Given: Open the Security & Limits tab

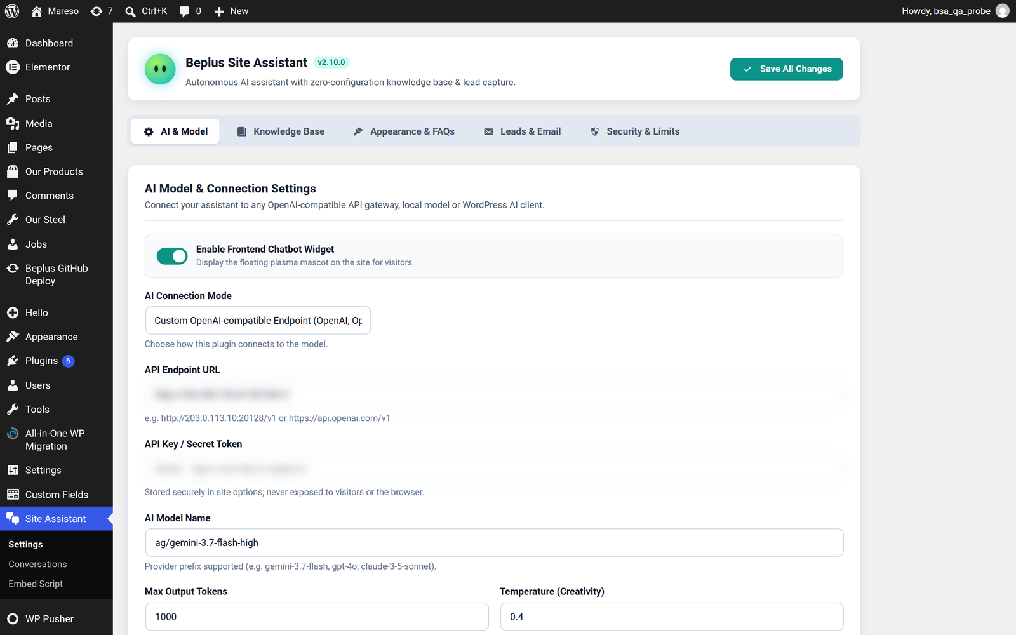Looking at the screenshot, I should click(x=634, y=131).
